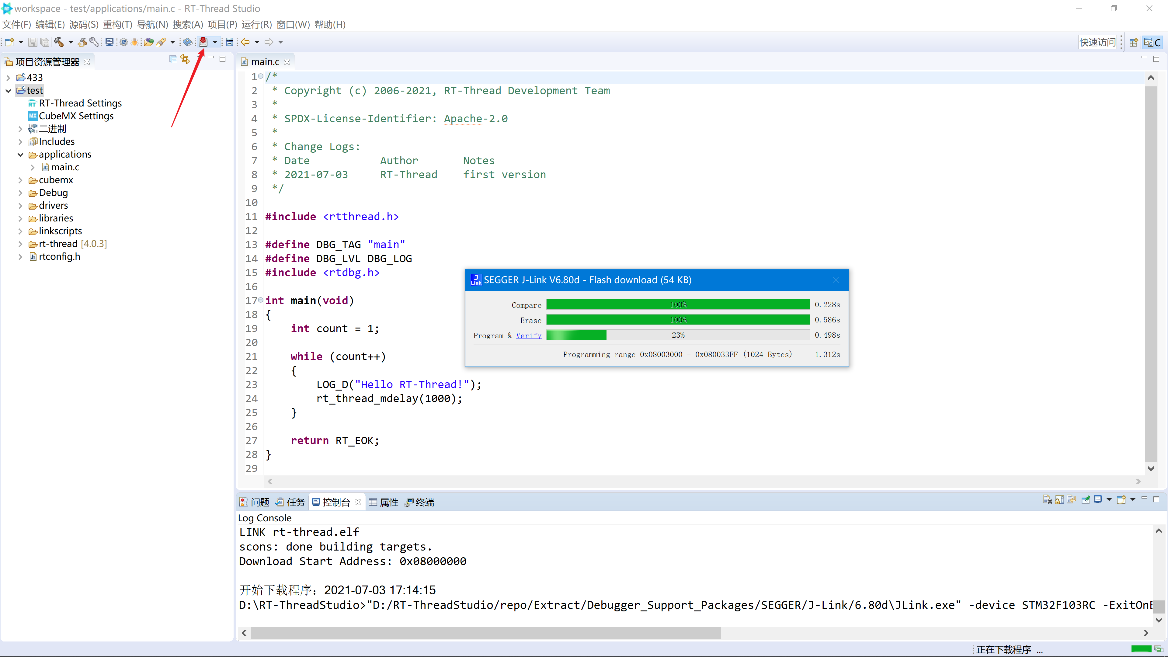Click the open new console icon

pyautogui.click(x=1121, y=500)
